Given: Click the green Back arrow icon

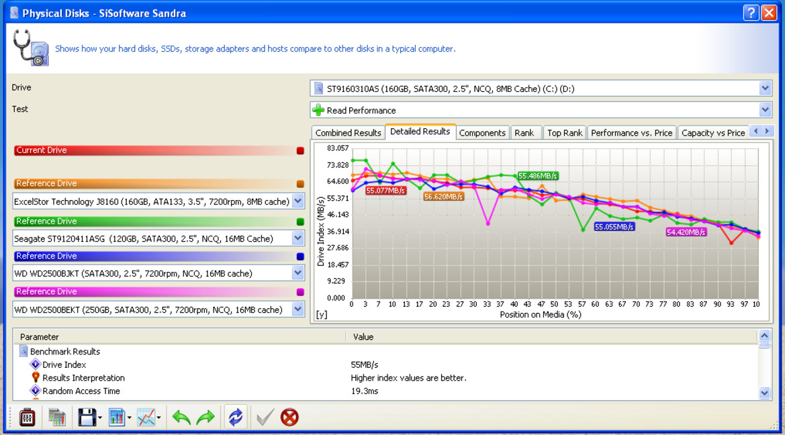Looking at the screenshot, I should [x=181, y=416].
